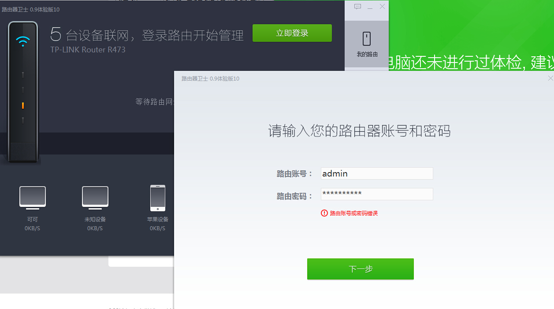This screenshot has height=309, width=554.
Task: Click the TP-LINK Router R473 label
Action: pos(87,50)
